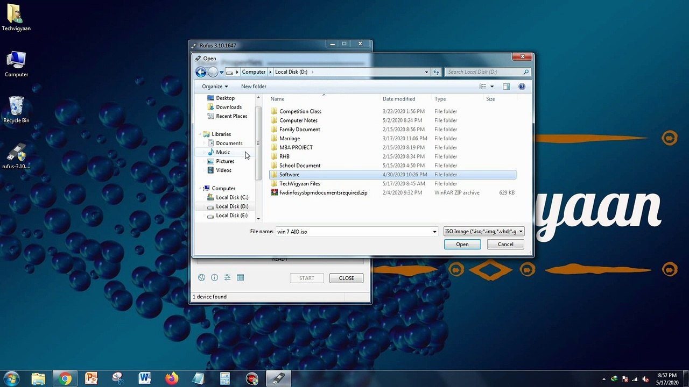Image resolution: width=689 pixels, height=387 pixels.
Task: Create a New folder
Action: pyautogui.click(x=254, y=87)
